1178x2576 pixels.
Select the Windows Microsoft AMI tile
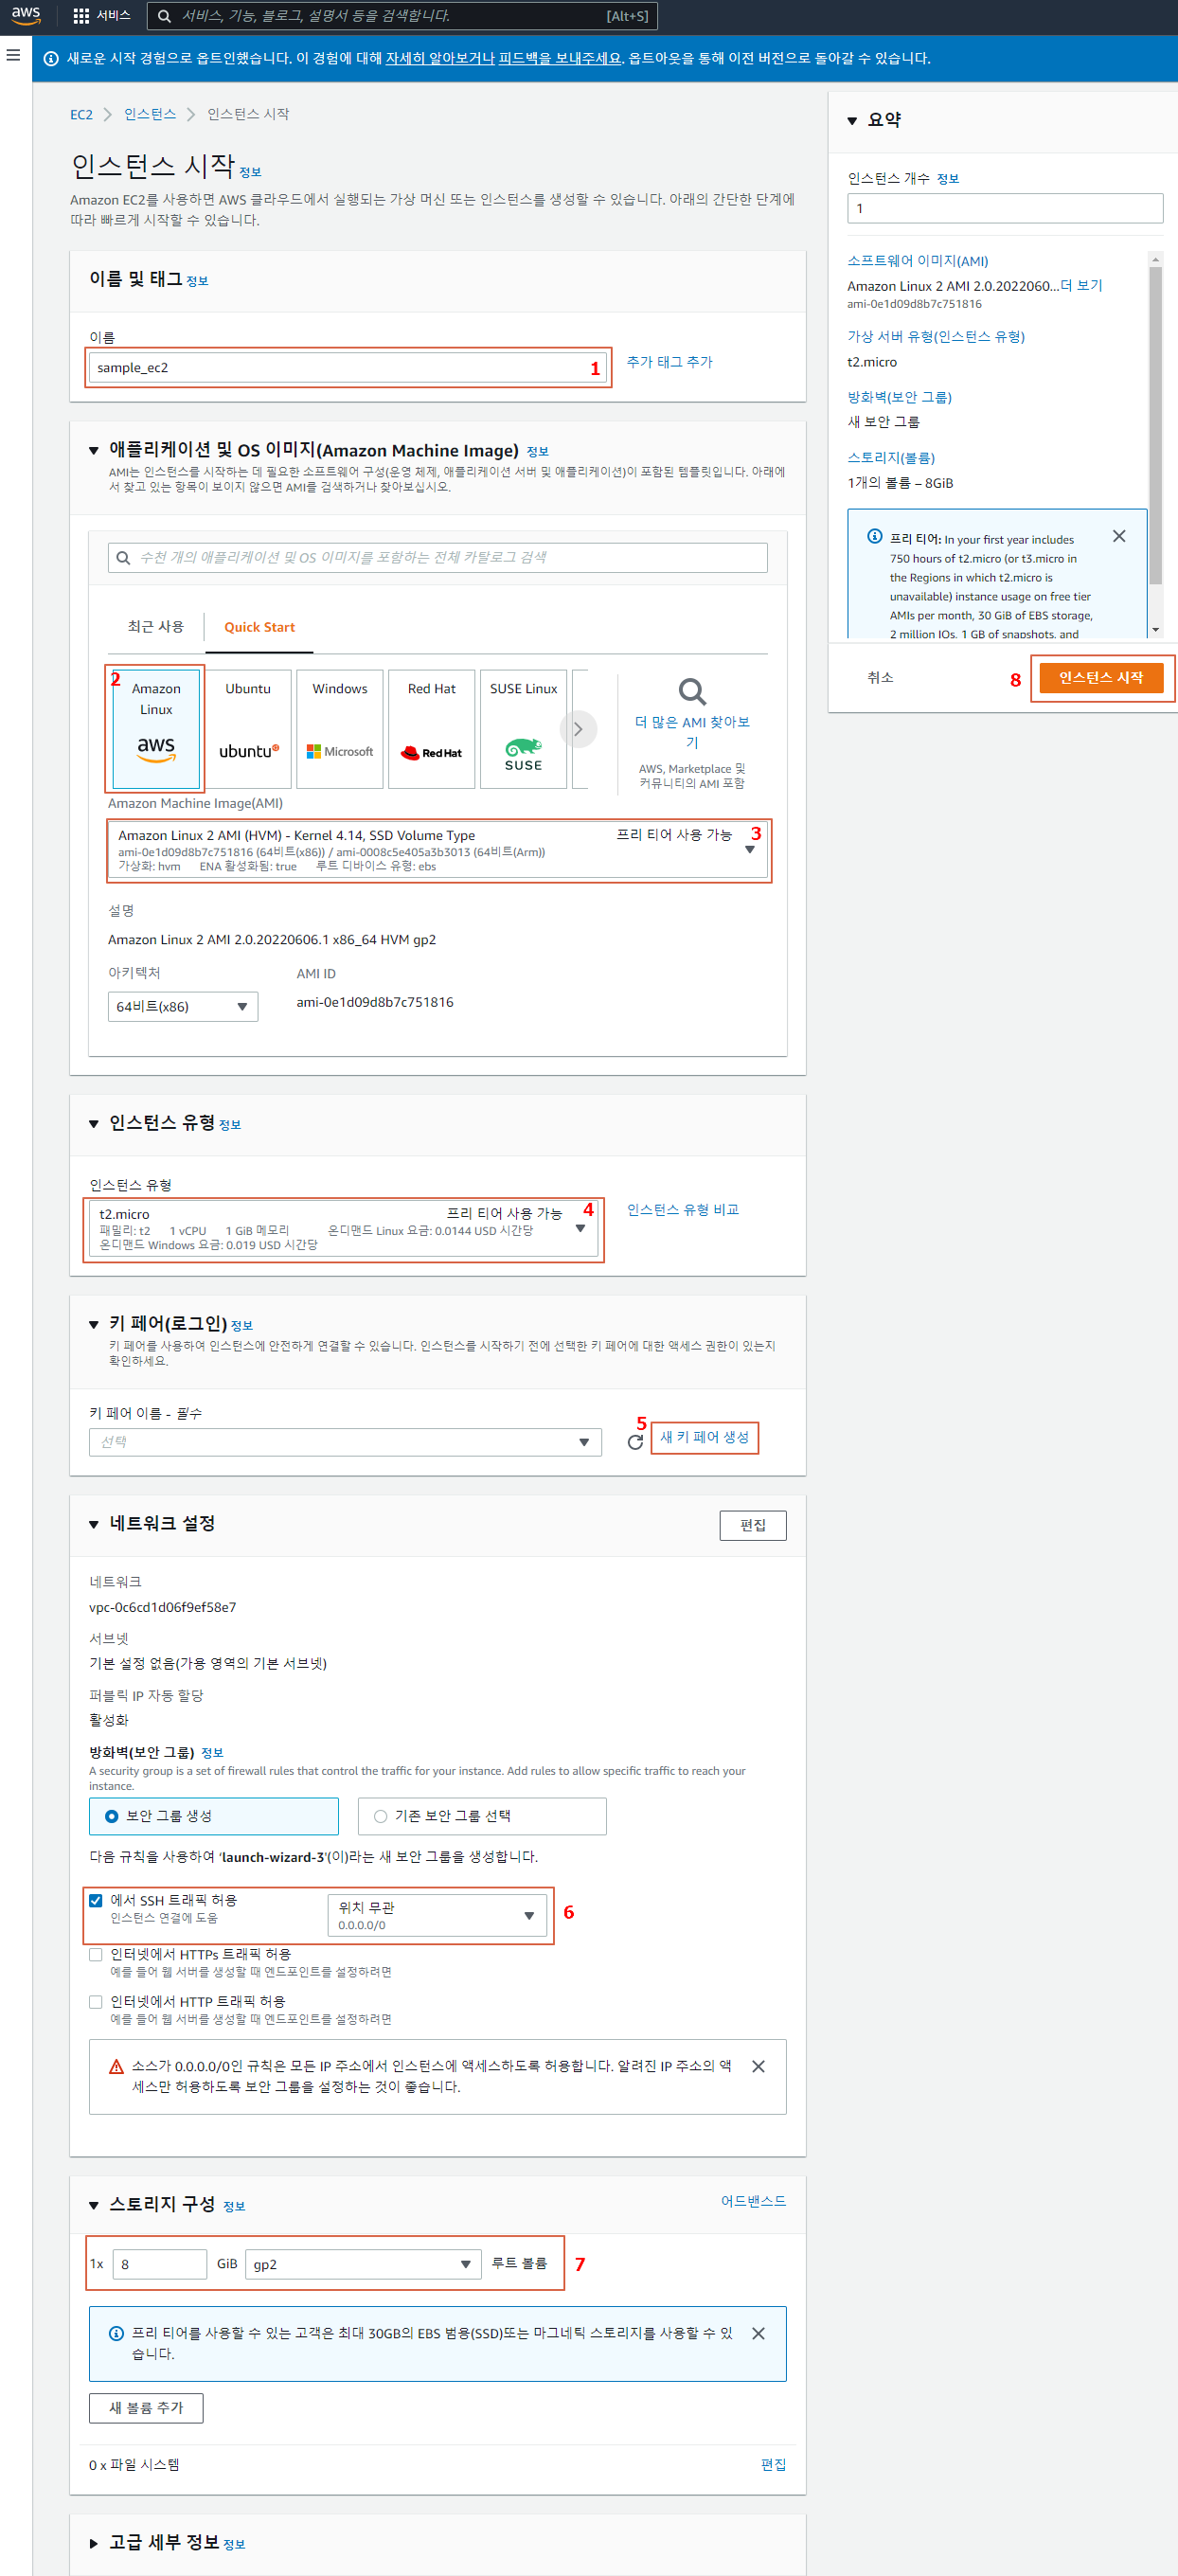pyautogui.click(x=340, y=729)
